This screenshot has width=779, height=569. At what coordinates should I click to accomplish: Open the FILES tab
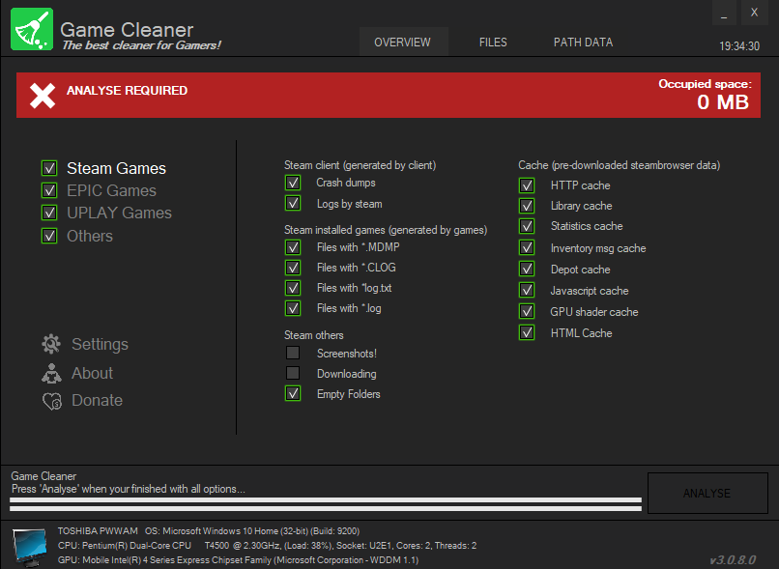point(493,43)
